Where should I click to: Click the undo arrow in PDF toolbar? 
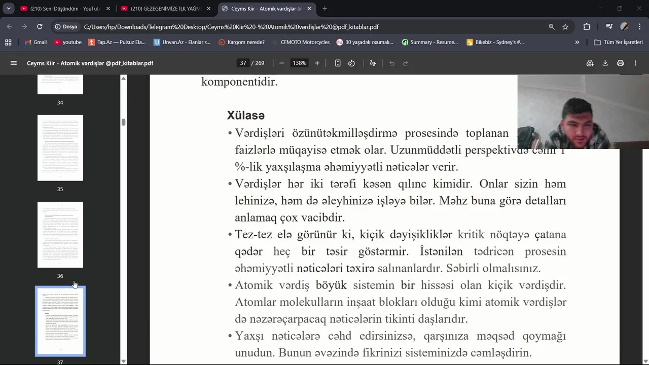point(392,63)
